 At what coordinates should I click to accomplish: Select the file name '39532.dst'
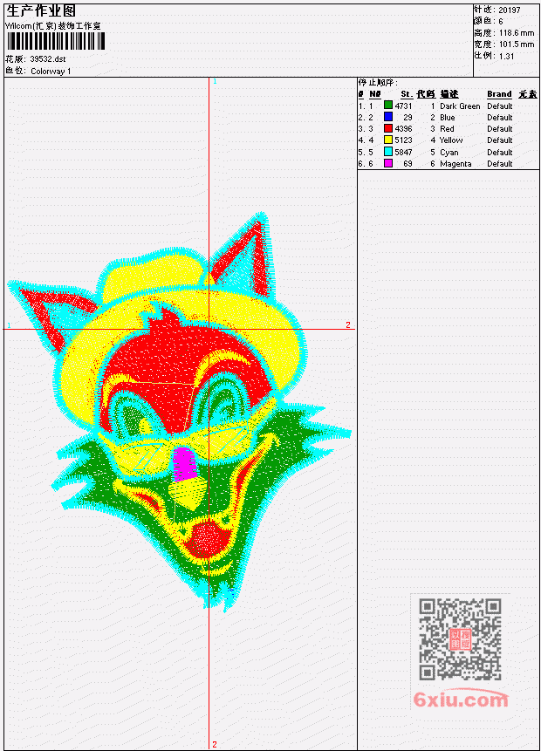(48, 59)
